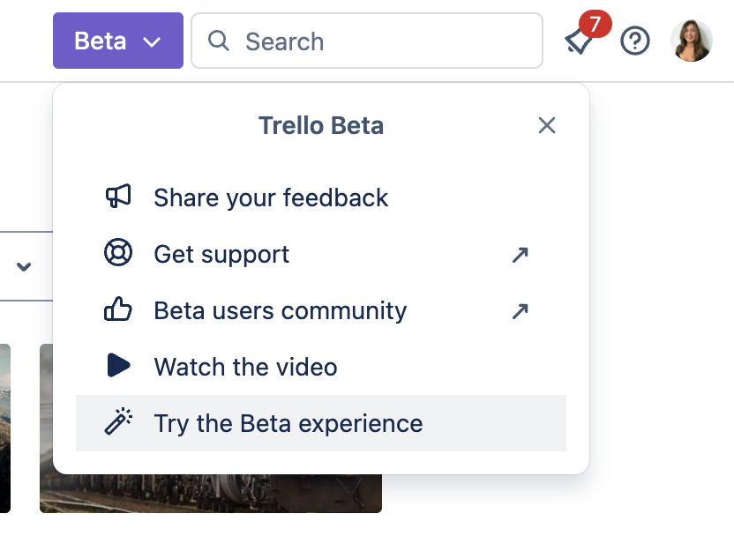
Task: Open the feedback tag icon with notification badge
Action: tap(580, 41)
